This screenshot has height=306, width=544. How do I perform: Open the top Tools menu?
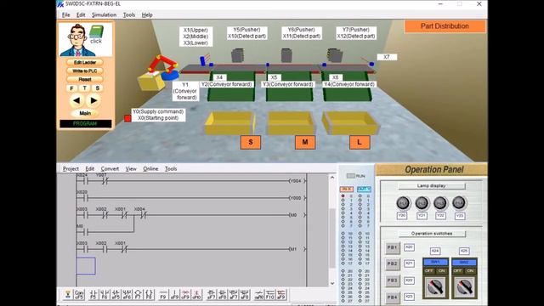pos(129,14)
